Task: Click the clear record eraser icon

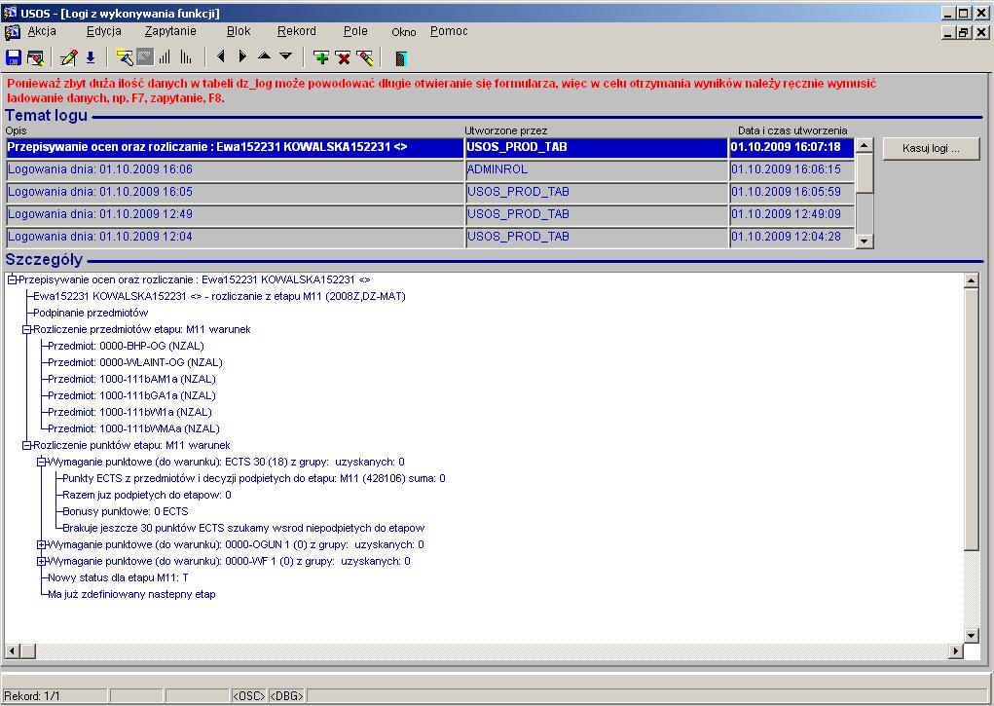Action: [365, 58]
